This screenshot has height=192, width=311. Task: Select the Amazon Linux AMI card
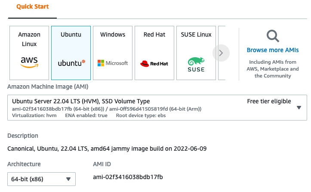click(x=29, y=53)
